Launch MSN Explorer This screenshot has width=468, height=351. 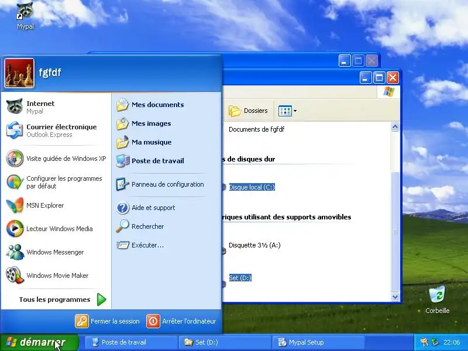tap(56, 205)
